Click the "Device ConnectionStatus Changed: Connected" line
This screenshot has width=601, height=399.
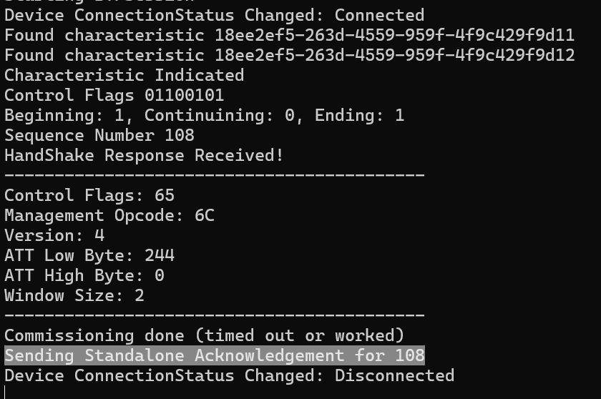coord(214,15)
